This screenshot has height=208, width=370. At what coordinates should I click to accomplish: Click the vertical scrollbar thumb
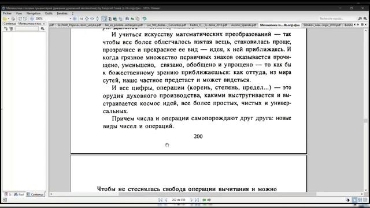(366, 121)
